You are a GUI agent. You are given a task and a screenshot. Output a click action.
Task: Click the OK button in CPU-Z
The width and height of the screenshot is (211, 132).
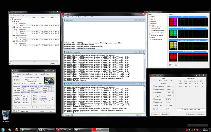click(51, 111)
